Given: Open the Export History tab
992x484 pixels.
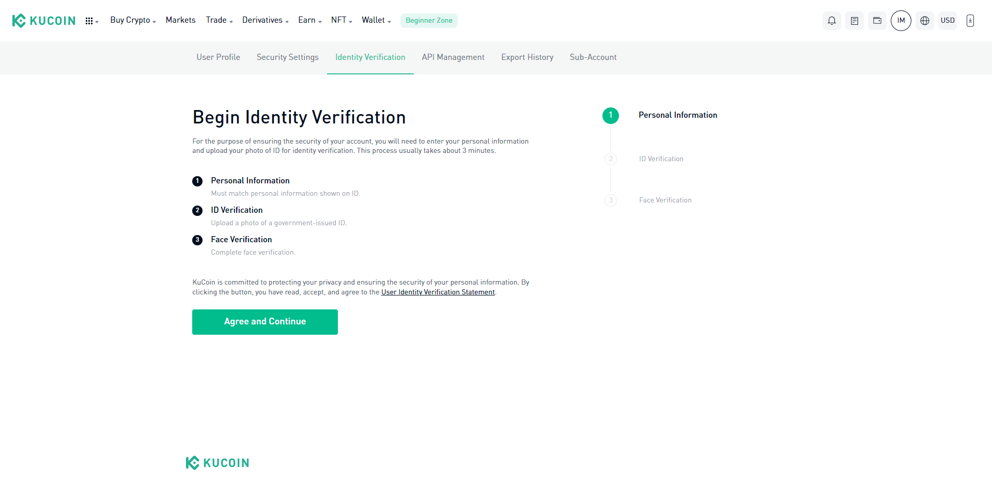Looking at the screenshot, I should tap(527, 57).
